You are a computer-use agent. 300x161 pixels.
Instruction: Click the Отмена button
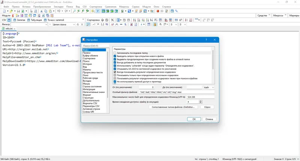click(209, 119)
